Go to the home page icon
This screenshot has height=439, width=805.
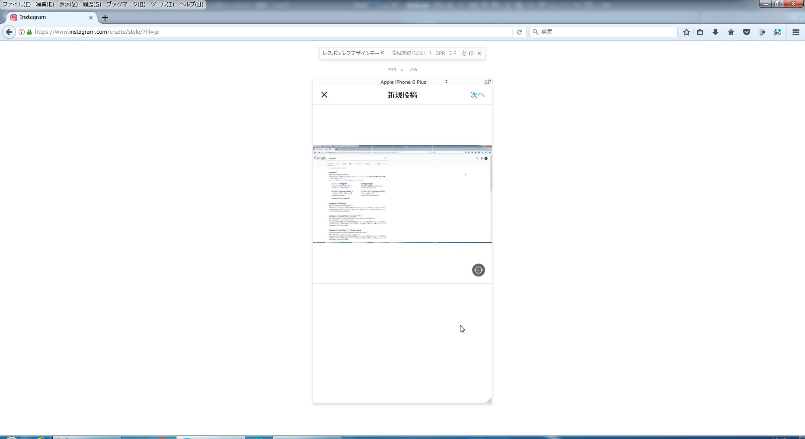(731, 32)
